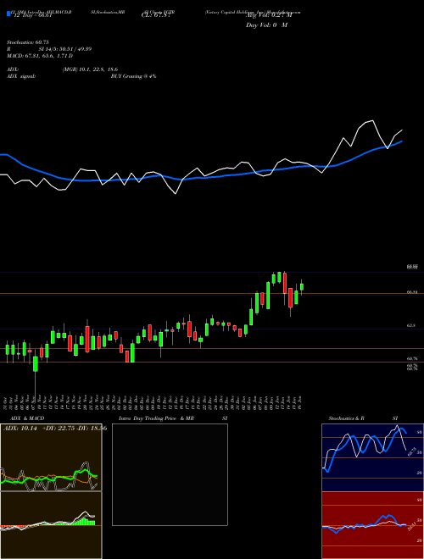Click the 62.8 price axis label
Screen dimensions: 424x559
tap(411, 325)
